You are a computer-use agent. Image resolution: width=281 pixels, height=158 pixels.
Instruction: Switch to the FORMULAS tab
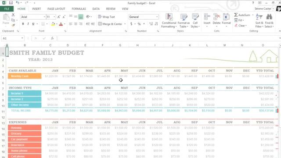79,9
